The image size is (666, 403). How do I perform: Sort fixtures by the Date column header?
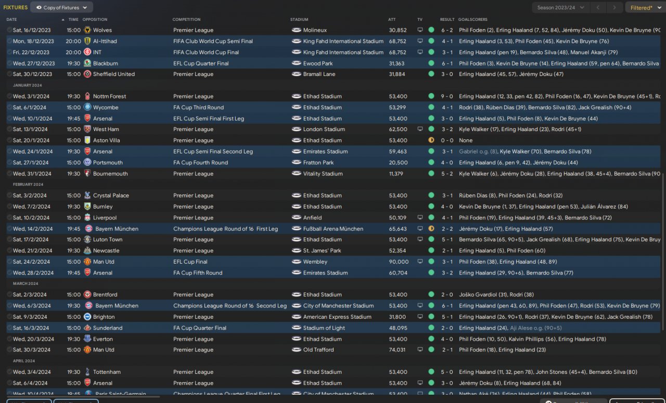[x=11, y=20]
